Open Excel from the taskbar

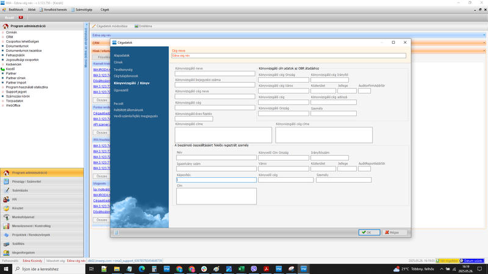pyautogui.click(x=241, y=269)
